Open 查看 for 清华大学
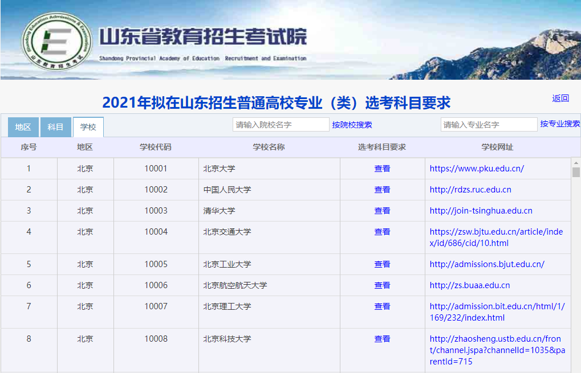 pyautogui.click(x=382, y=211)
